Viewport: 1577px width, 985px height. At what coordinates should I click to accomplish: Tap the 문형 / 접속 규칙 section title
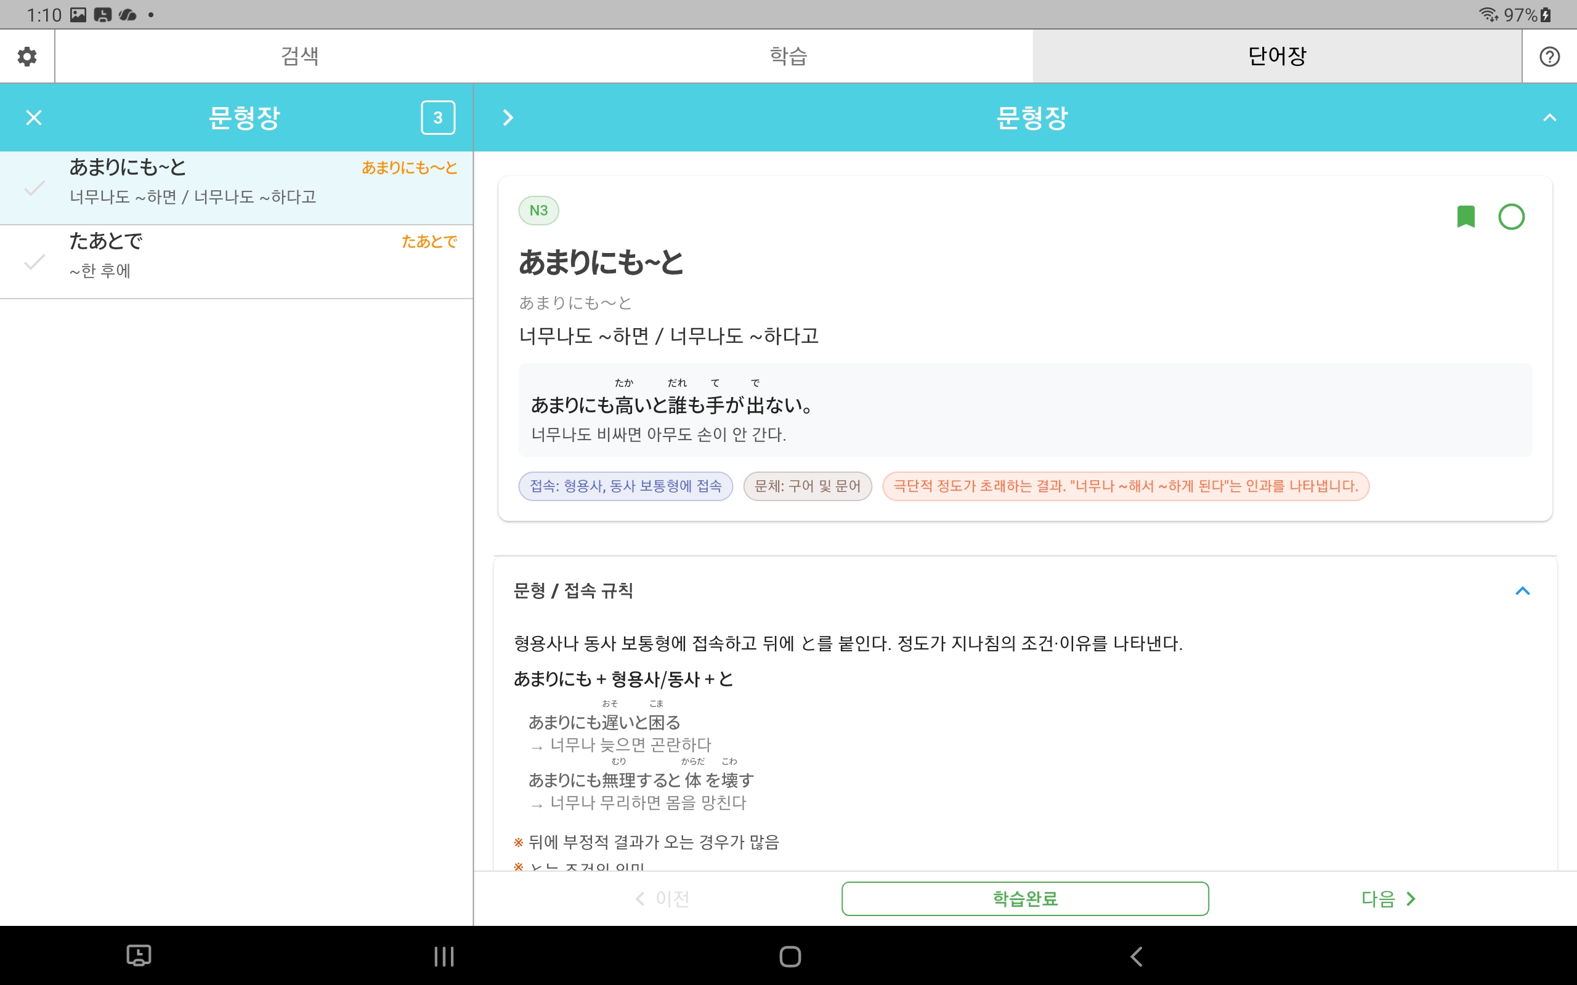point(574,591)
